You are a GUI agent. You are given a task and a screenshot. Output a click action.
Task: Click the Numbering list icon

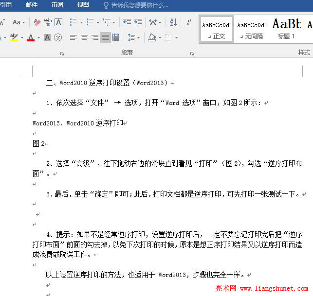tap(90, 22)
